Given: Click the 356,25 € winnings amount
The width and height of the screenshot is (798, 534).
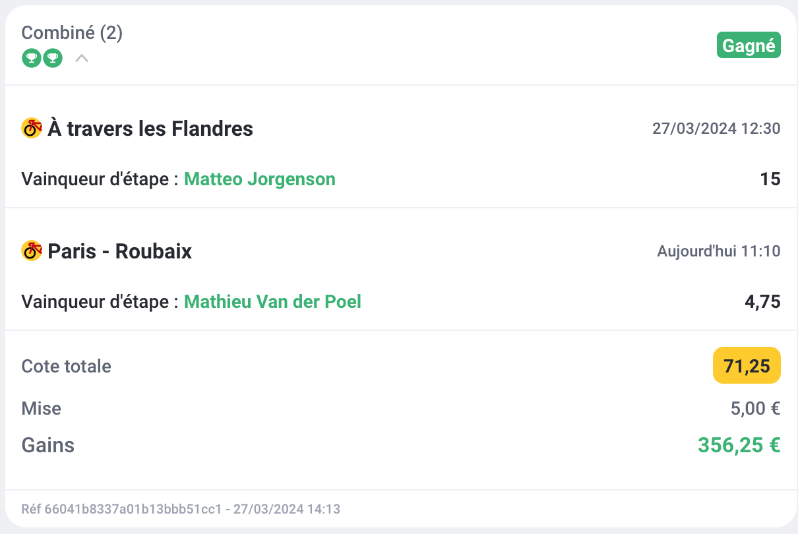Looking at the screenshot, I should pyautogui.click(x=739, y=445).
